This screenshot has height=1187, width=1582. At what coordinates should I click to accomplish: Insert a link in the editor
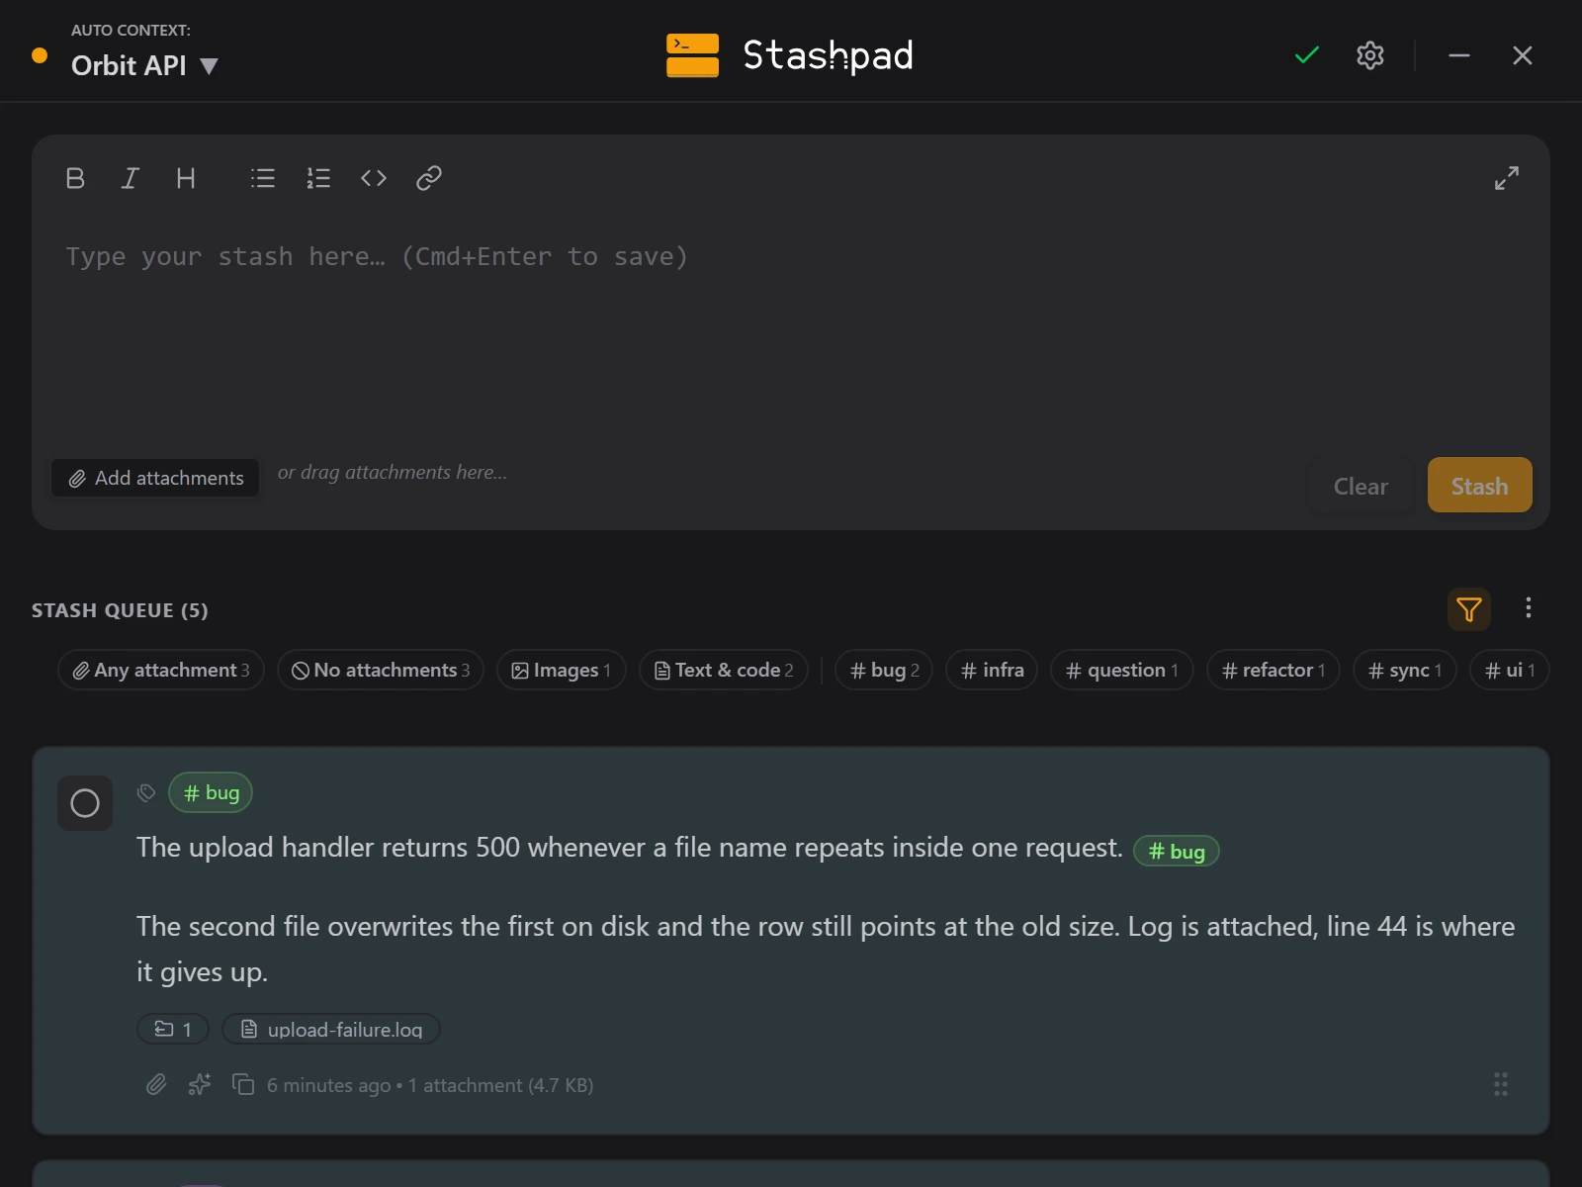(x=429, y=178)
